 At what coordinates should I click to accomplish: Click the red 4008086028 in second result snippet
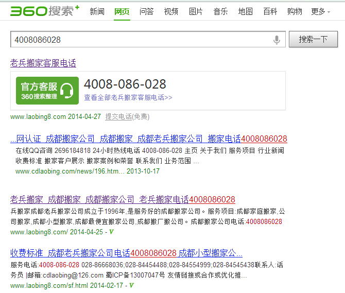(264, 221)
